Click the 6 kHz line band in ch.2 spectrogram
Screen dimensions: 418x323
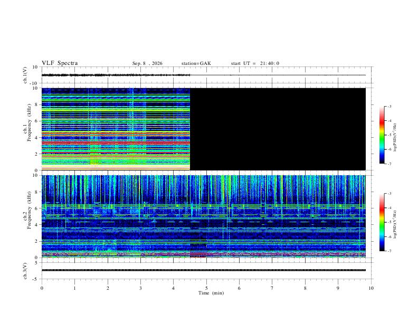(x=204, y=206)
